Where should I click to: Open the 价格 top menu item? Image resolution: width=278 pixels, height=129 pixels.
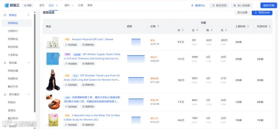tap(81, 5)
